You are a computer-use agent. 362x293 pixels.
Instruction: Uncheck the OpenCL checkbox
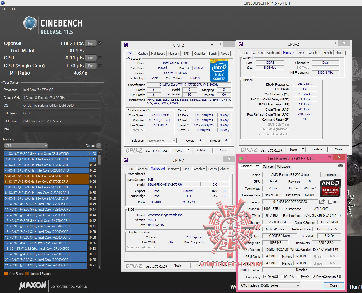click(x=265, y=277)
